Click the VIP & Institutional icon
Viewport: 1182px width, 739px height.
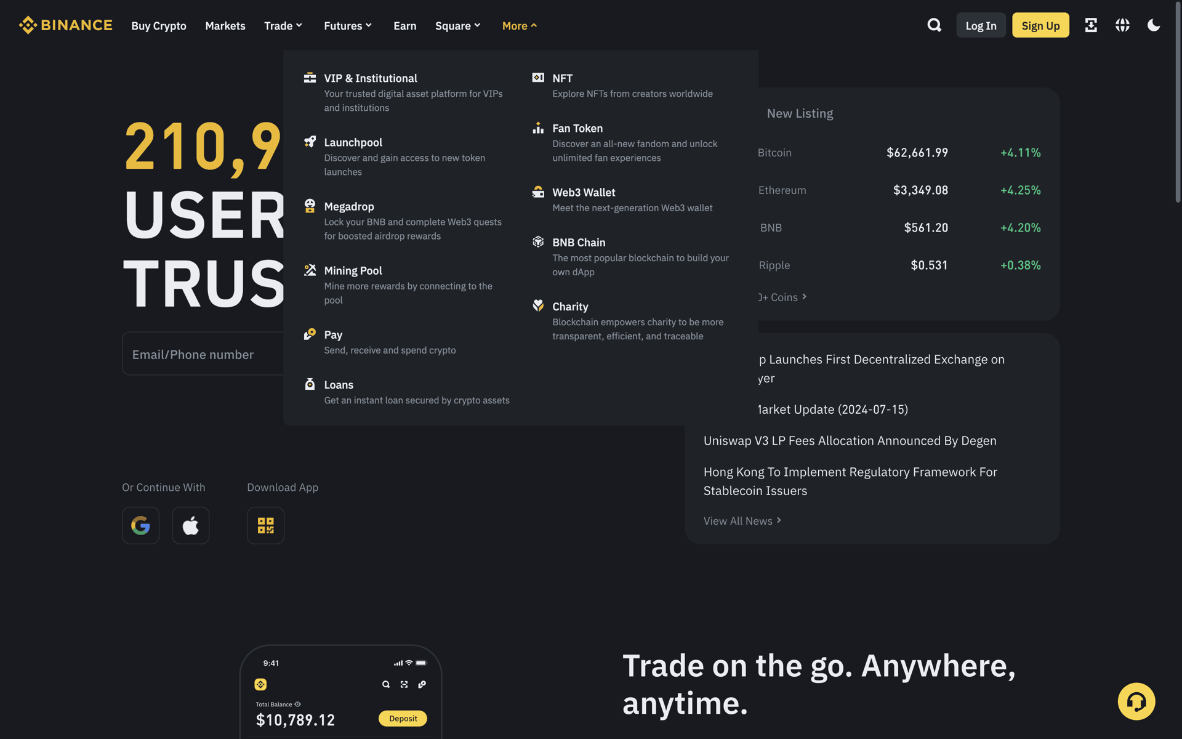coord(310,78)
